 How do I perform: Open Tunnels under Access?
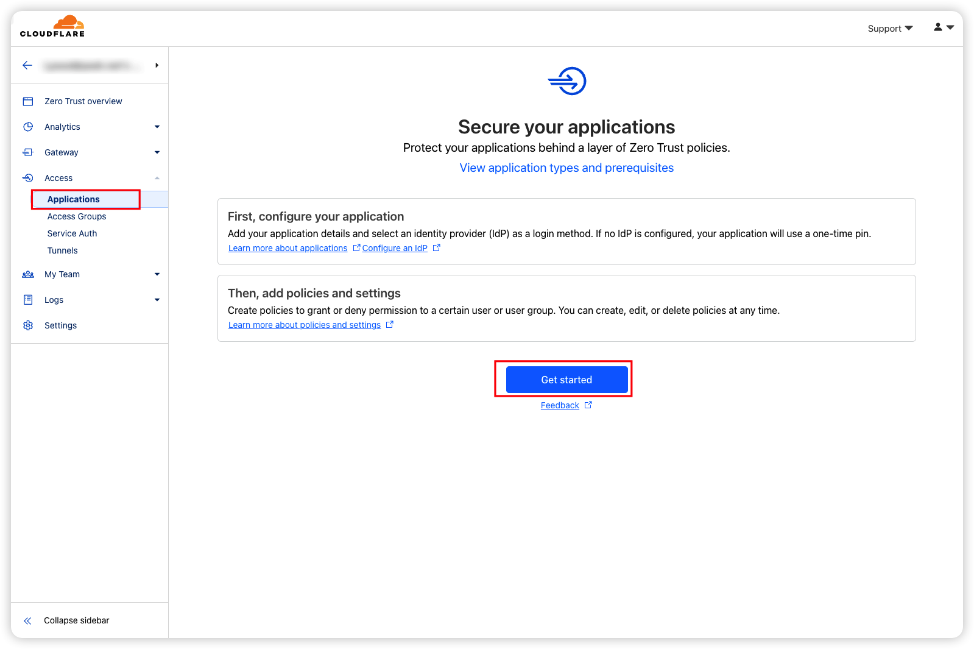click(x=63, y=250)
